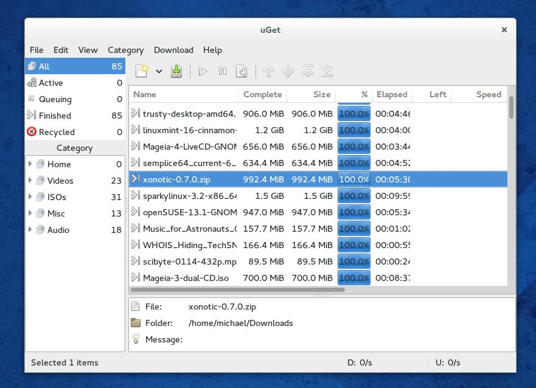Open the Download menu
536x388 pixels.
(x=173, y=50)
